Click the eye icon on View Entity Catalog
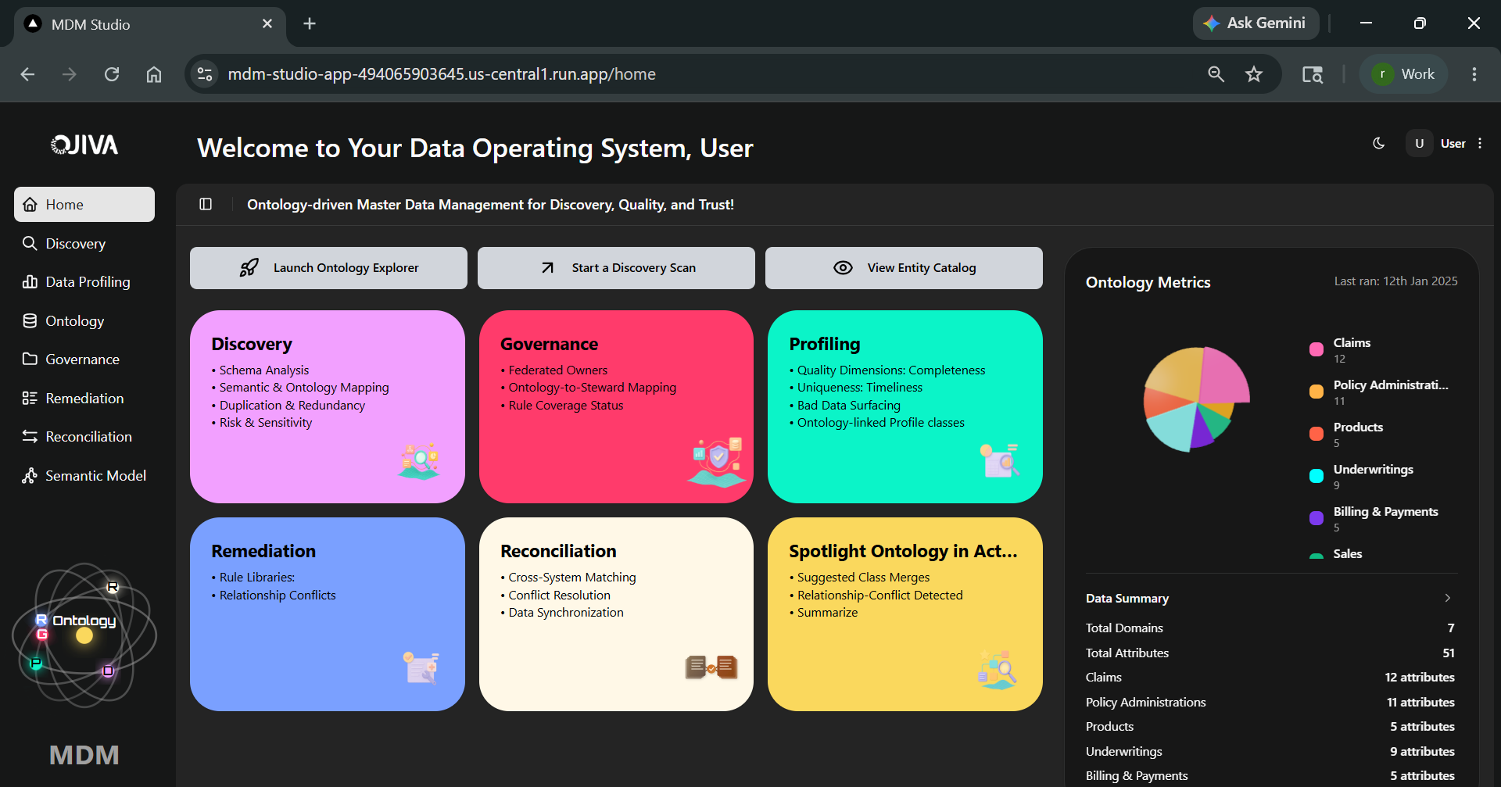This screenshot has width=1501, height=787. coord(843,268)
